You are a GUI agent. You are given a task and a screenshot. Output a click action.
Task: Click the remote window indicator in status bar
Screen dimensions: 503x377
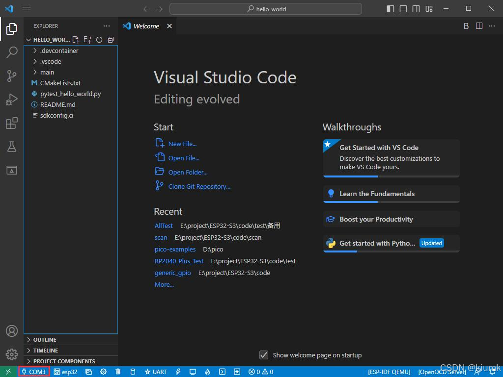tap(8, 372)
